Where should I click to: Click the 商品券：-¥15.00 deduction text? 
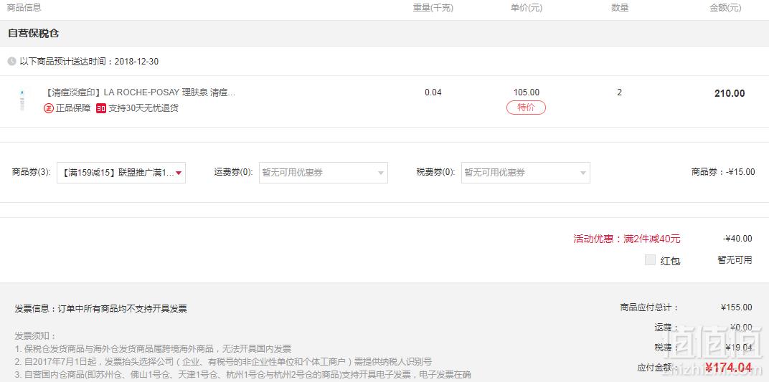[x=723, y=172]
